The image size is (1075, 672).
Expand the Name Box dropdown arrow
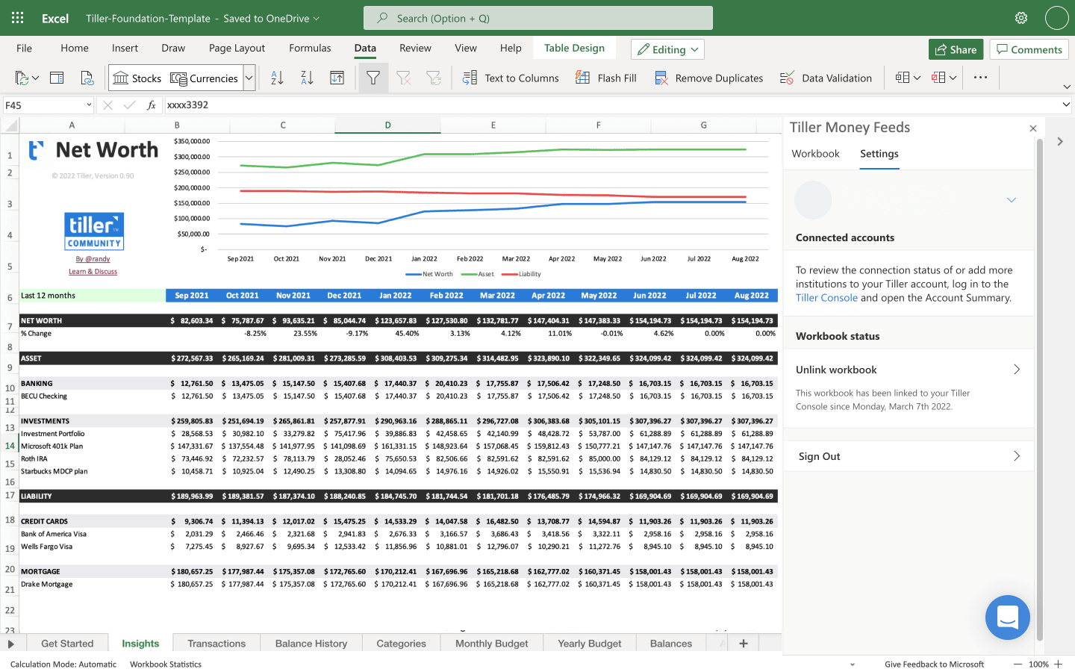[x=89, y=105]
